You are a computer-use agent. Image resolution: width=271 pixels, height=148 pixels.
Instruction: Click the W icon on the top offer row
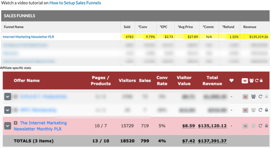245,97
